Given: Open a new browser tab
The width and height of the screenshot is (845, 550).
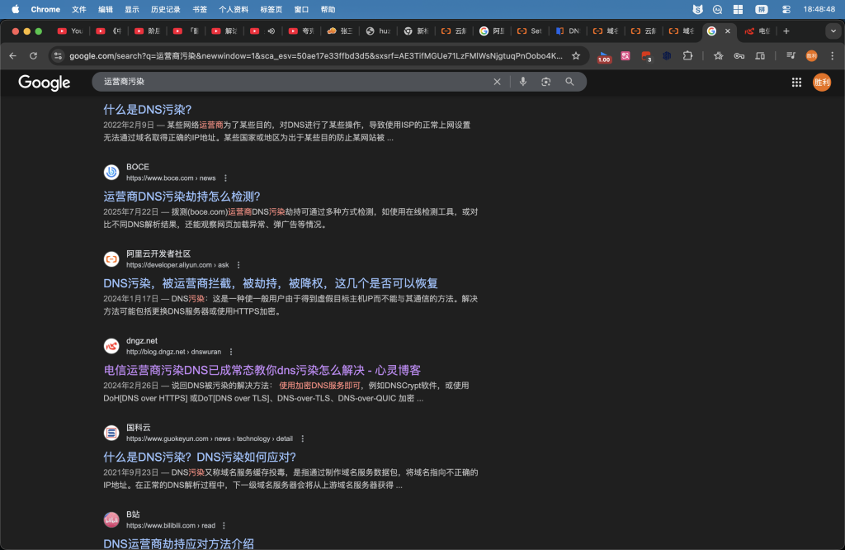Looking at the screenshot, I should pos(786,31).
